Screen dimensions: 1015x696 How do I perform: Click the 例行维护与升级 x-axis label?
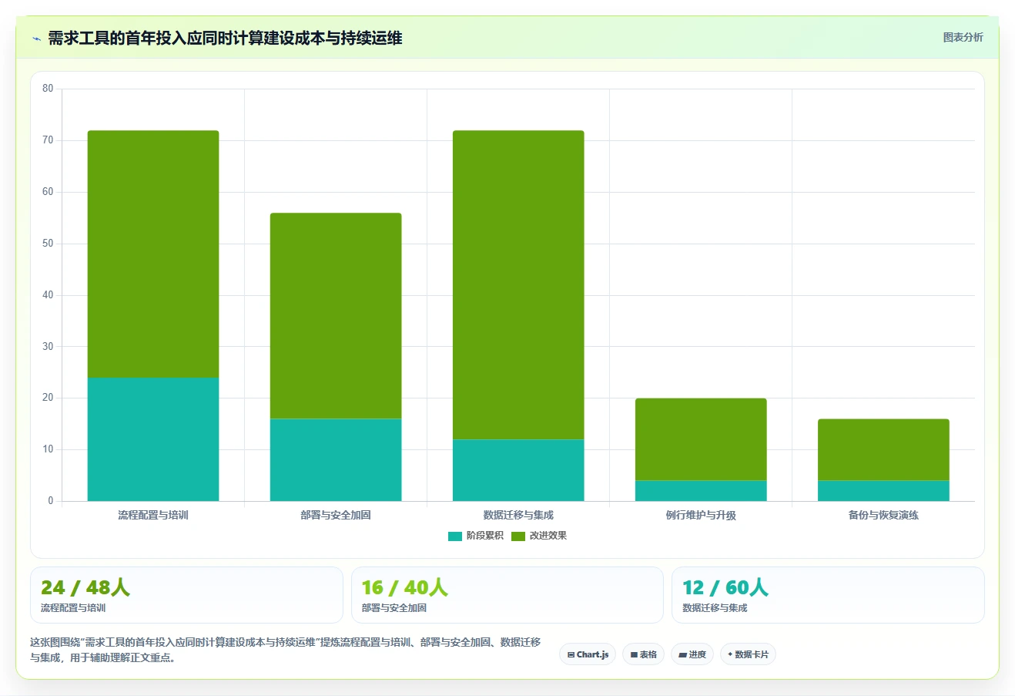pos(701,515)
